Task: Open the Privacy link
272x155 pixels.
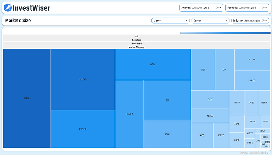Action: pos(244,153)
